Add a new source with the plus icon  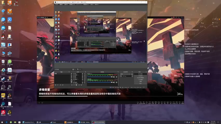(x=72, y=85)
